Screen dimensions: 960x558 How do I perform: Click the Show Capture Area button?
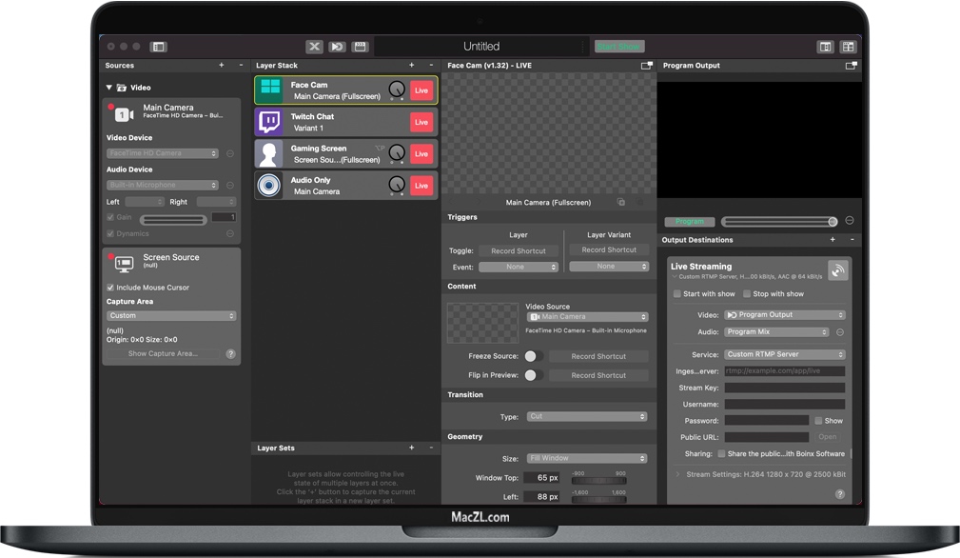click(170, 353)
